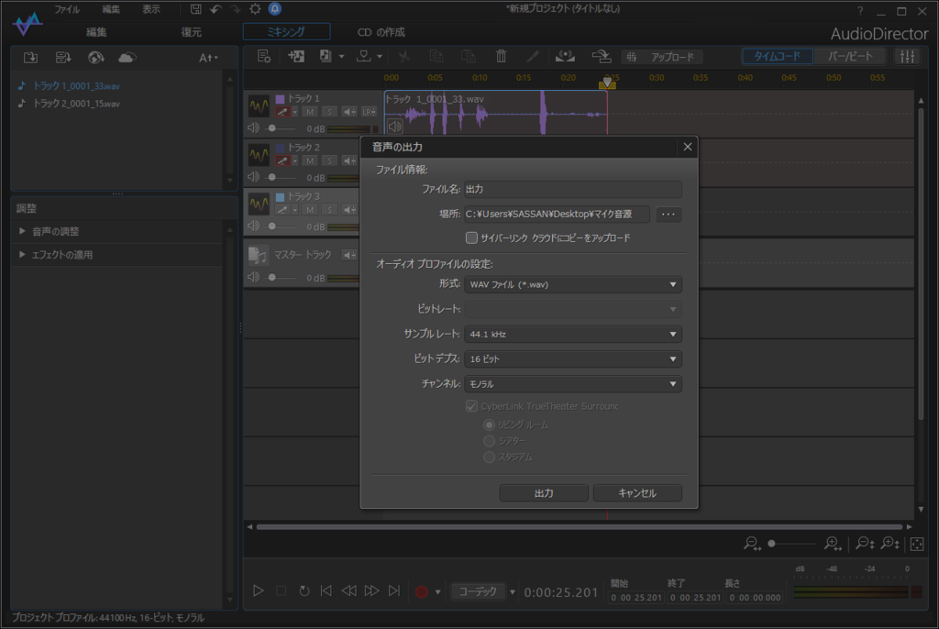939x629 pixels.
Task: Click the Play button in transport bar
Action: (258, 590)
